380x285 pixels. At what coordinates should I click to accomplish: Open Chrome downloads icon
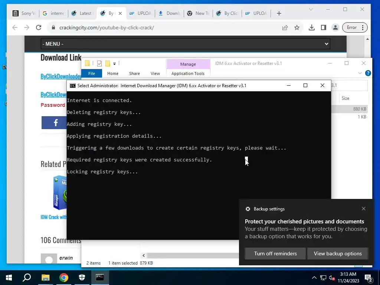pos(312,27)
